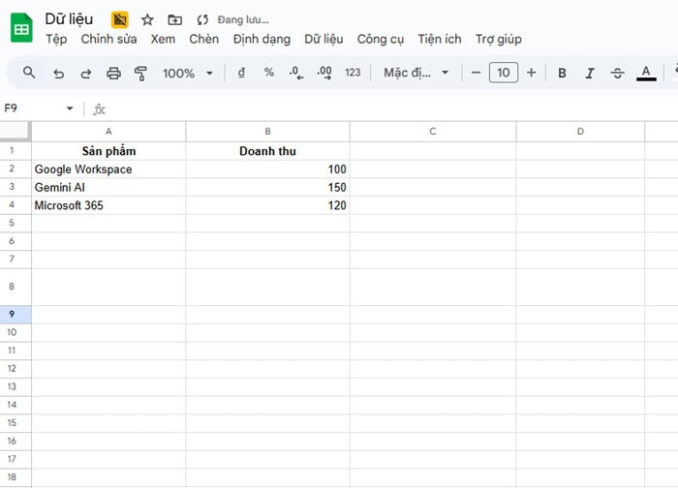Select the cell with value 100

(x=267, y=169)
